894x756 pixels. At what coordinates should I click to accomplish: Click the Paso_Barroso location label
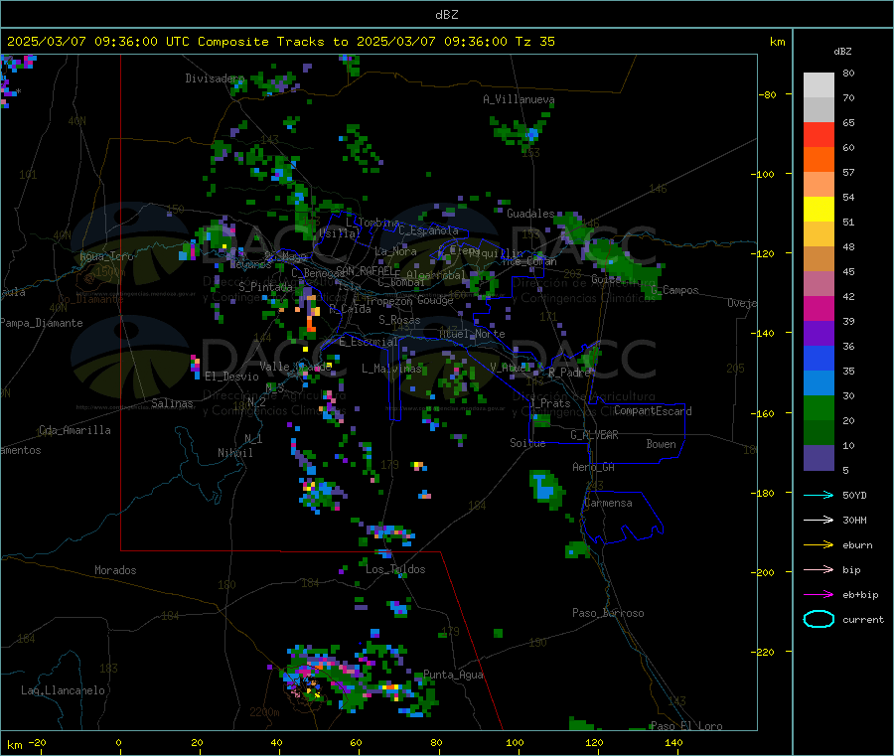(608, 613)
